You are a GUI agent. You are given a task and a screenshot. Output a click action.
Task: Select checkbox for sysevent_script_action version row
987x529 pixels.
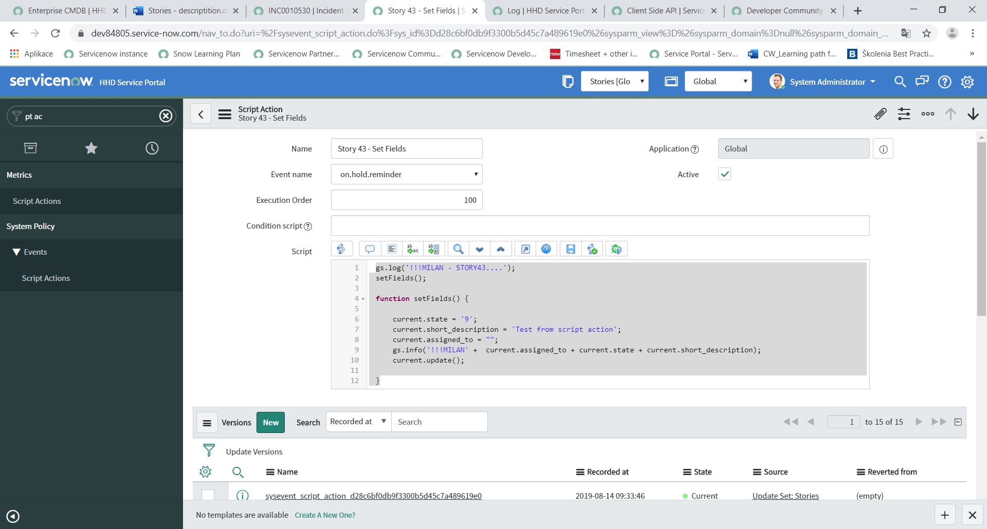click(x=208, y=495)
